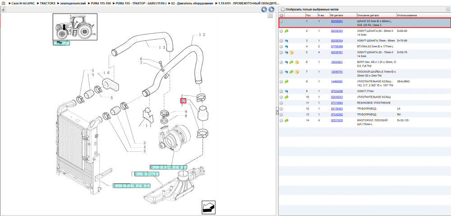Open '1.19.6/01 - ПРОМЕЖУТОчНЫЙ ОХЛАДИТЕ...' breadcrumb
Image resolution: width=451 pixels, height=216 pixels.
coord(249,3)
